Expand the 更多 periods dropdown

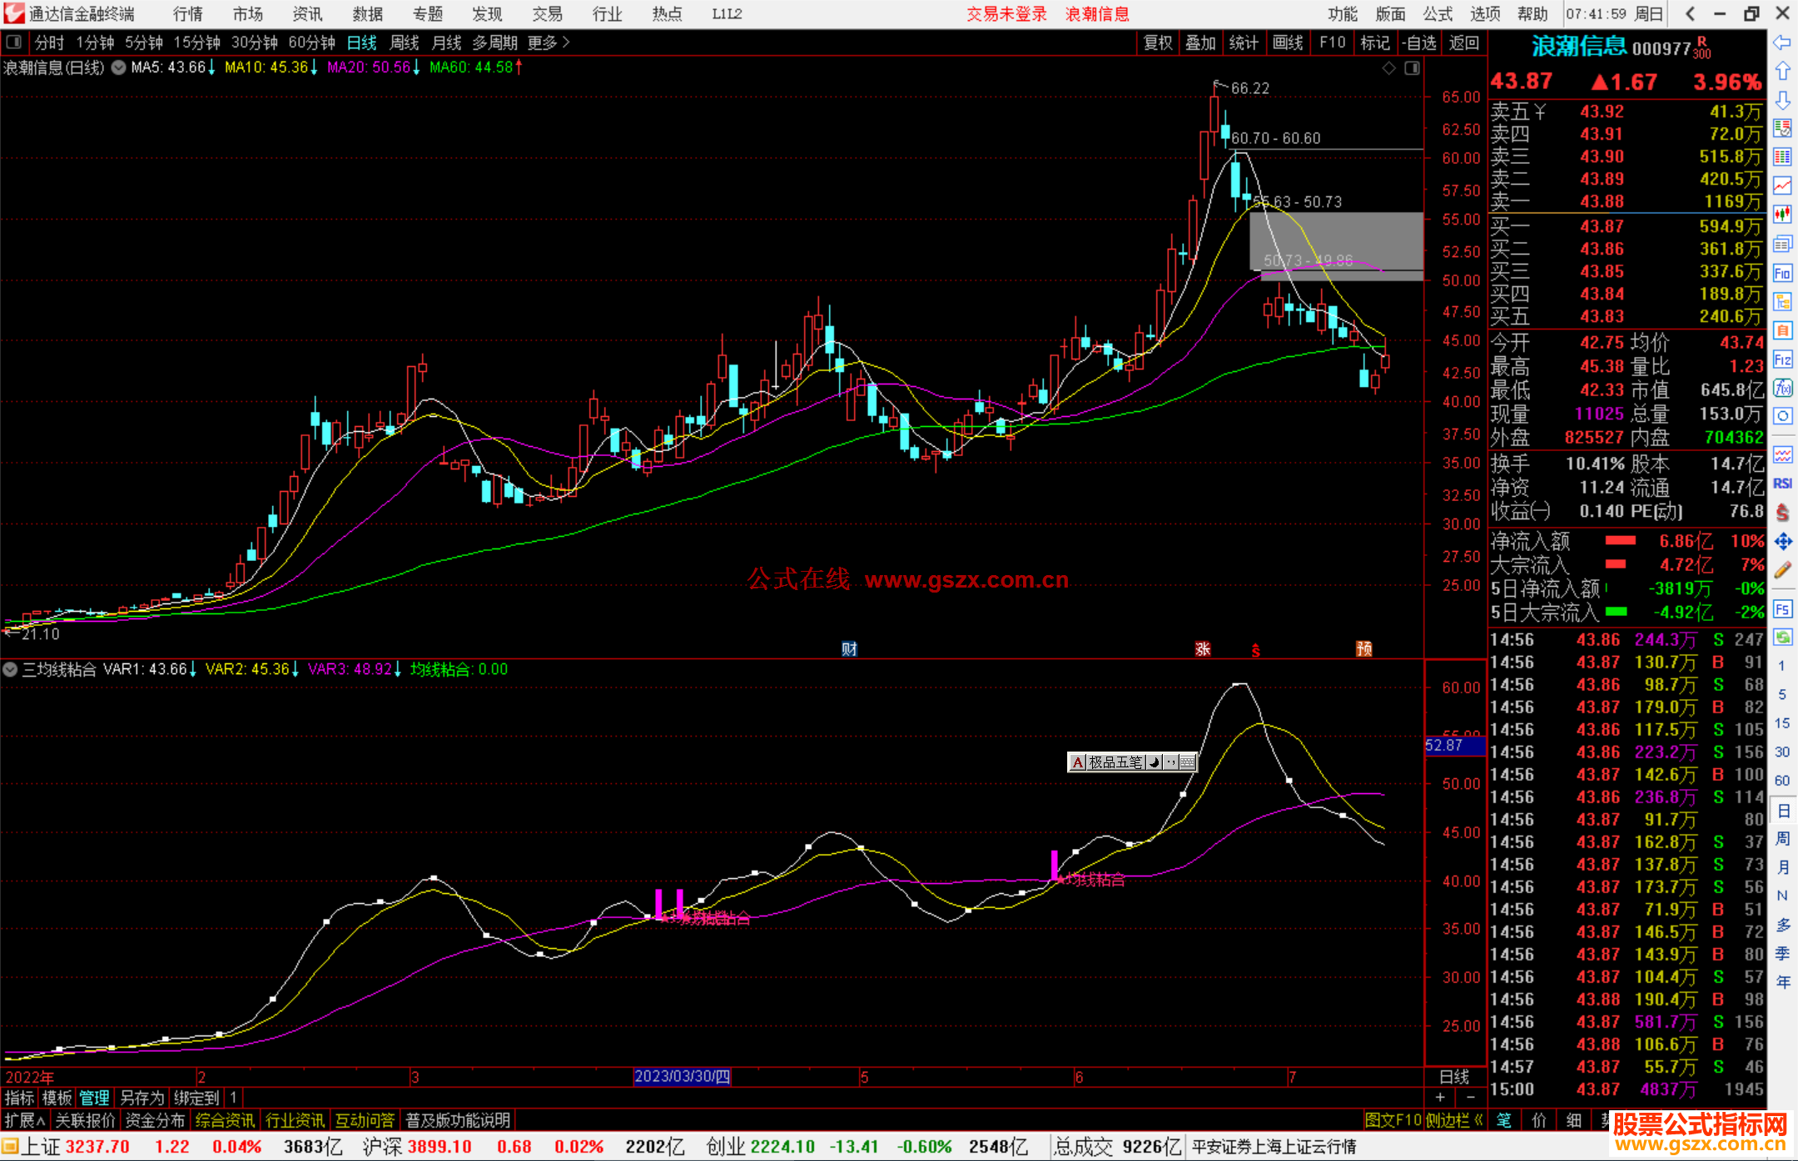pyautogui.click(x=549, y=42)
